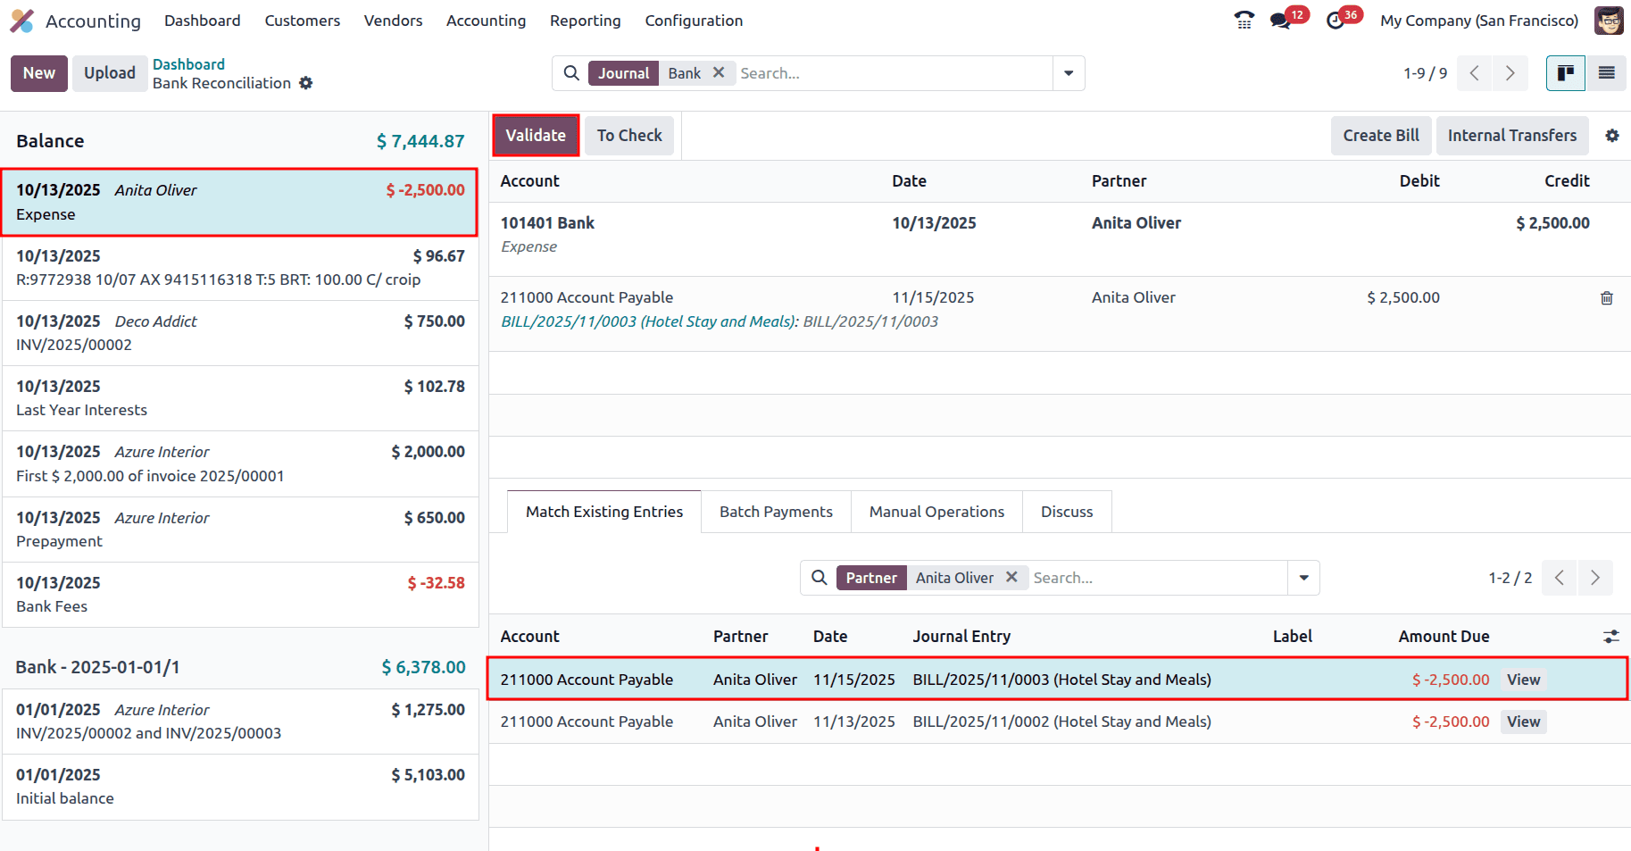
Task: Click the gear beside Bank Reconciliation breadcrumb
Action: [x=306, y=83]
